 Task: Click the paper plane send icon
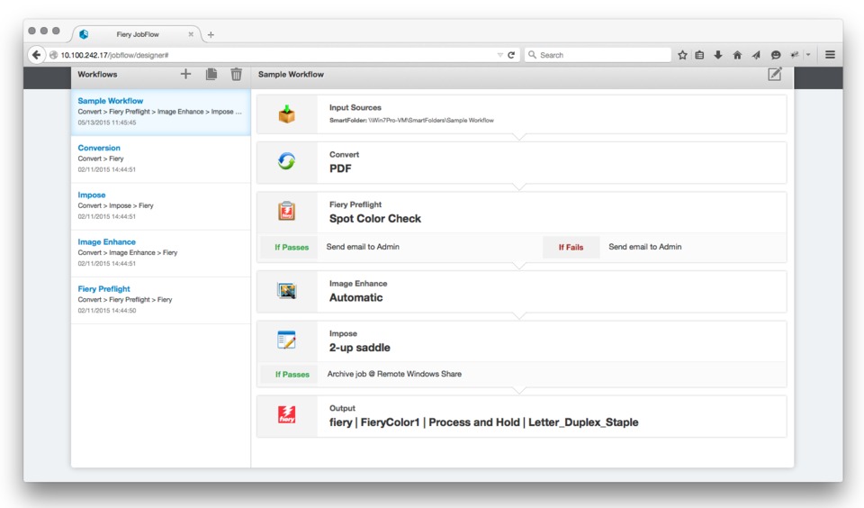tap(756, 55)
